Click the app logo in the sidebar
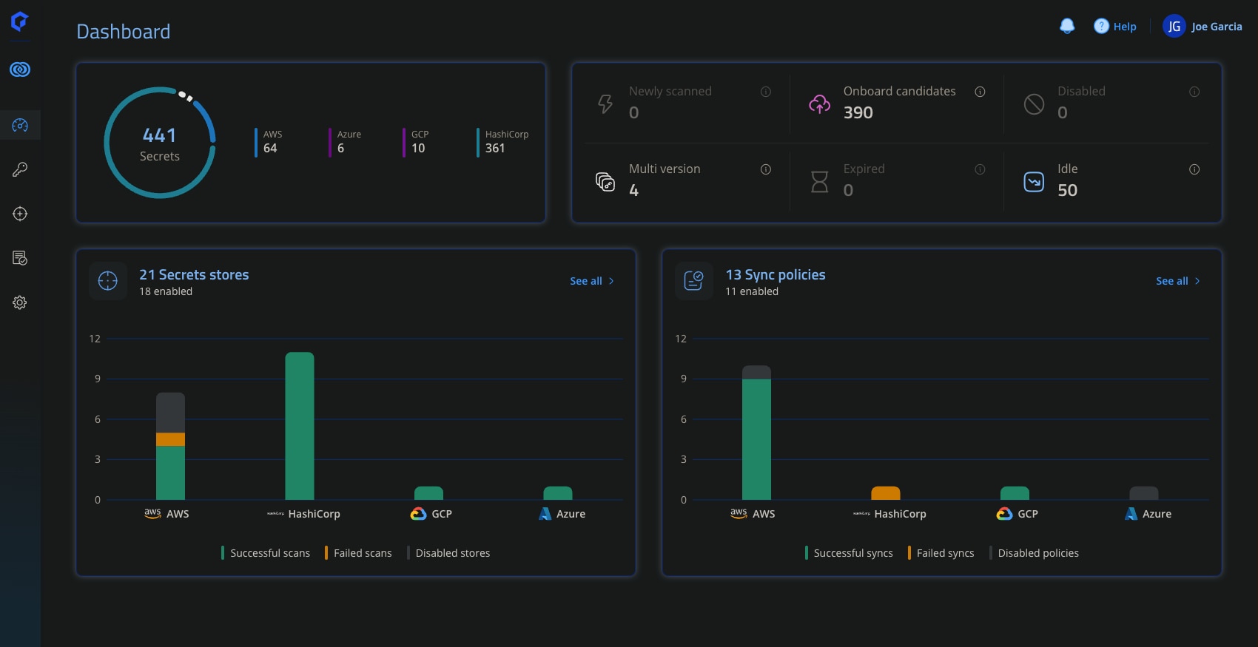The image size is (1258, 647). click(x=20, y=21)
